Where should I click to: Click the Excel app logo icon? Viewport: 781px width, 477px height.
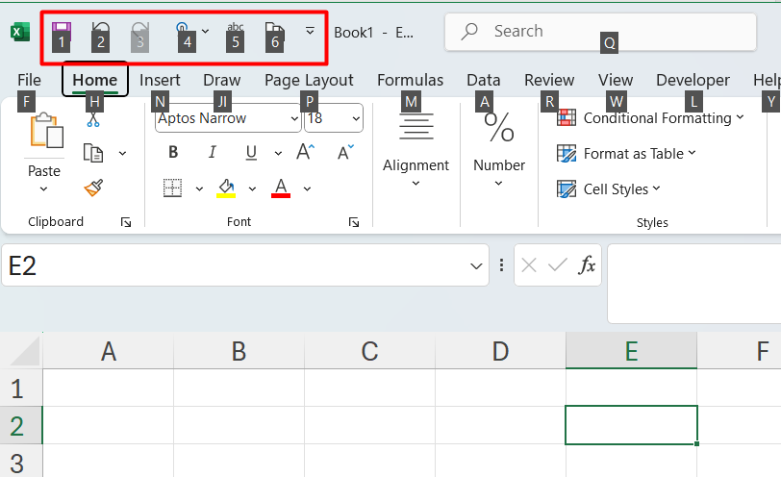point(20,33)
